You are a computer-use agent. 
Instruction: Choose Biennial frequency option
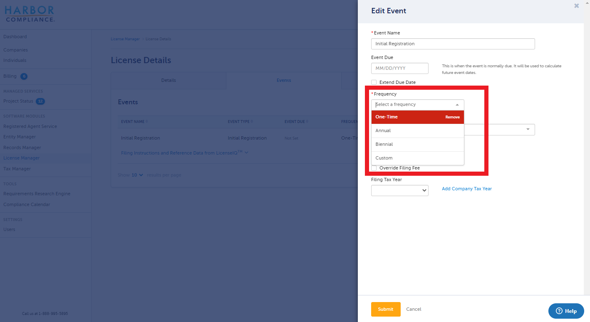point(417,144)
